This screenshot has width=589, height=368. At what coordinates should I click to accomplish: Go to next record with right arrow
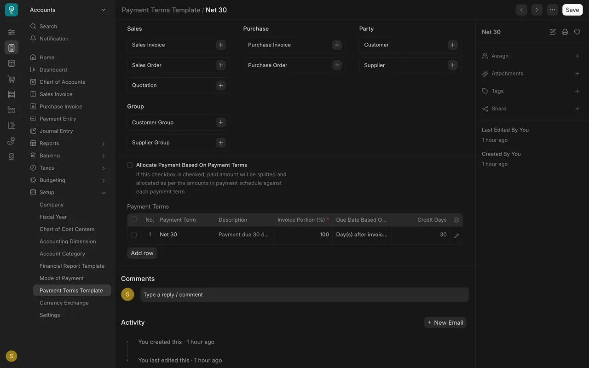[x=537, y=10]
